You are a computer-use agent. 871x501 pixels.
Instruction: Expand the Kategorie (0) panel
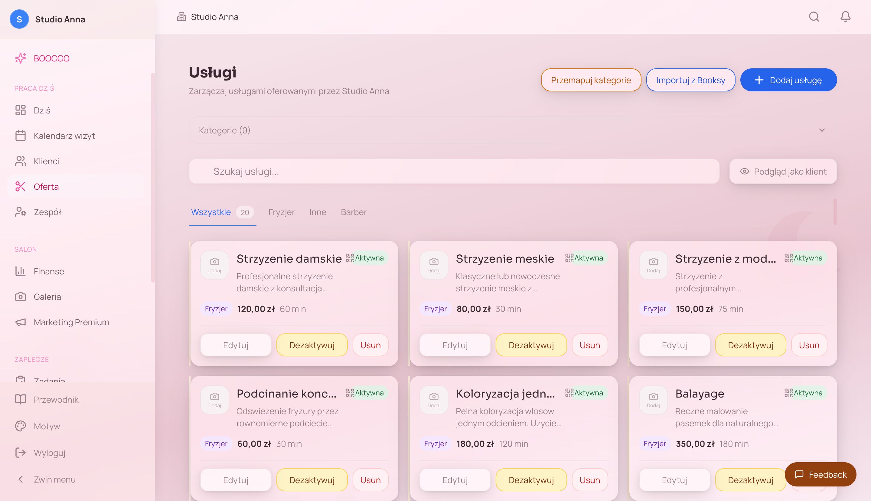[x=513, y=130]
